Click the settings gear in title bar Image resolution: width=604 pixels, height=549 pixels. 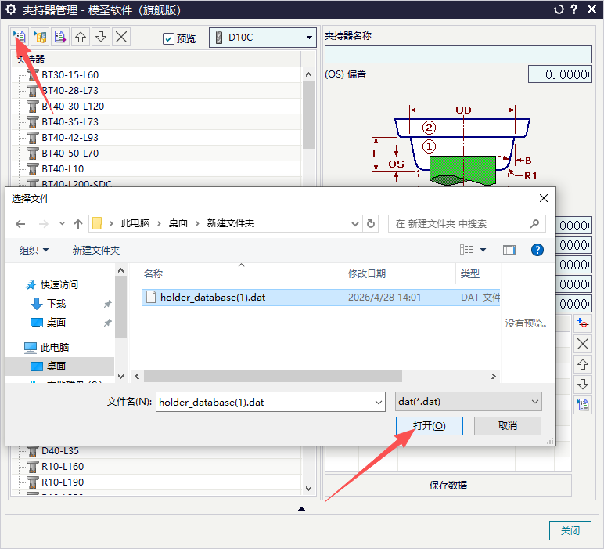pyautogui.click(x=11, y=9)
